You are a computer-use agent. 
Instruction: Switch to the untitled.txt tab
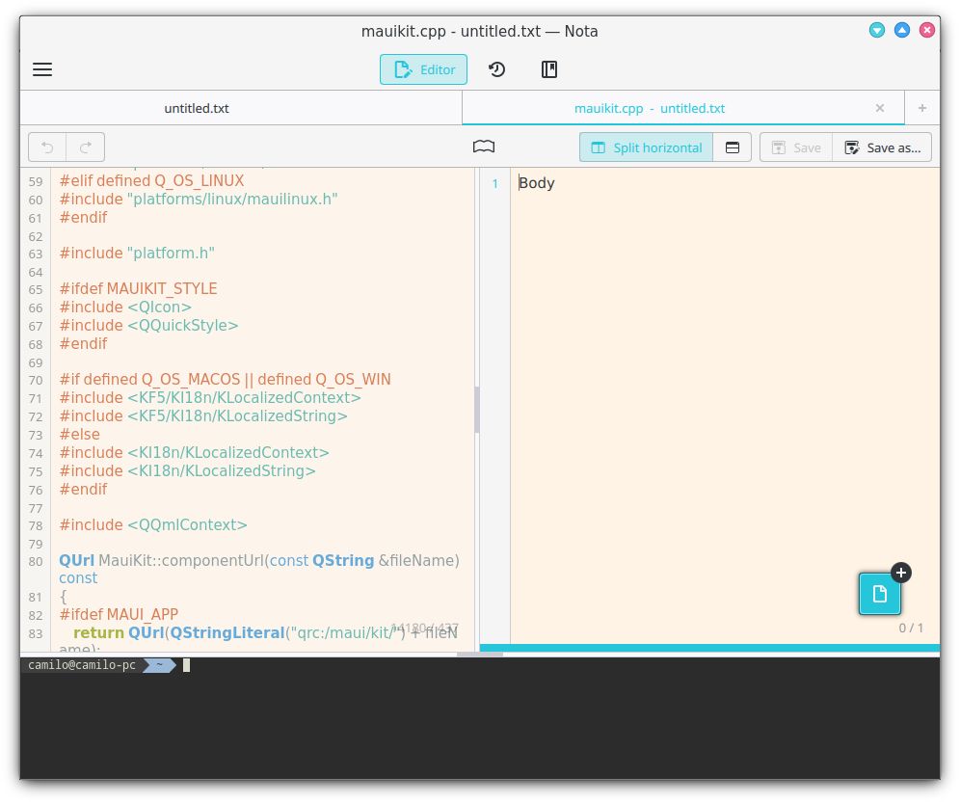(197, 108)
